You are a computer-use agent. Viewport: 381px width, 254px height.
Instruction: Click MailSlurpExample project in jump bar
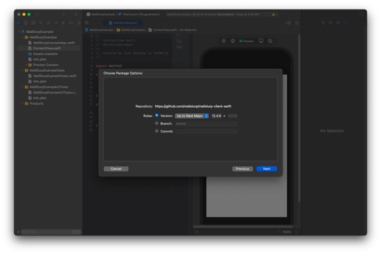point(99,30)
